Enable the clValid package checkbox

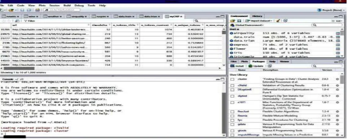[232, 86]
